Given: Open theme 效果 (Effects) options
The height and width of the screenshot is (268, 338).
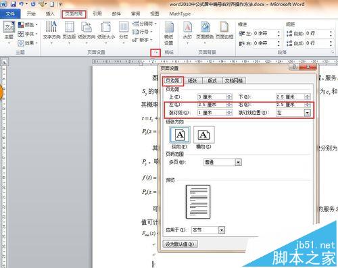Looking at the screenshot, I should pyautogui.click(x=28, y=43).
